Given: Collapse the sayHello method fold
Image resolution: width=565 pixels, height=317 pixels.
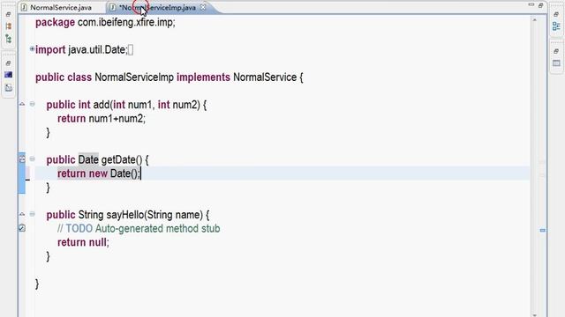Looking at the screenshot, I should (33, 214).
